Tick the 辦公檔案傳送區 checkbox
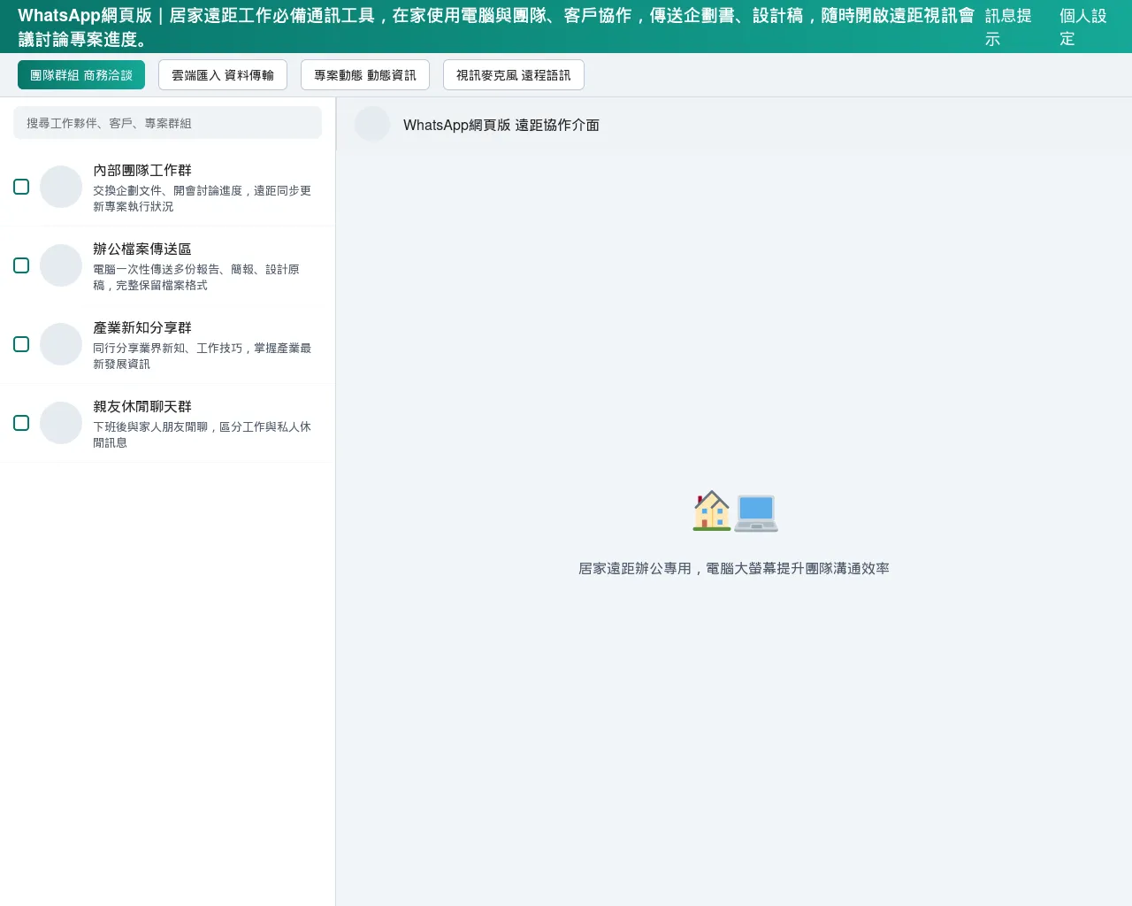This screenshot has height=906, width=1132. click(21, 265)
